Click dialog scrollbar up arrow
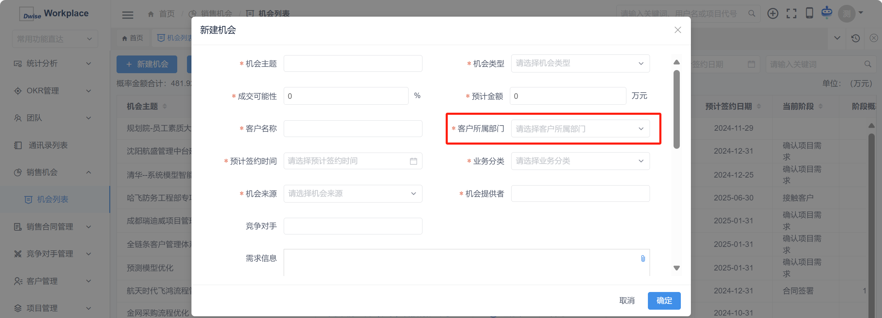882x318 pixels. click(676, 62)
